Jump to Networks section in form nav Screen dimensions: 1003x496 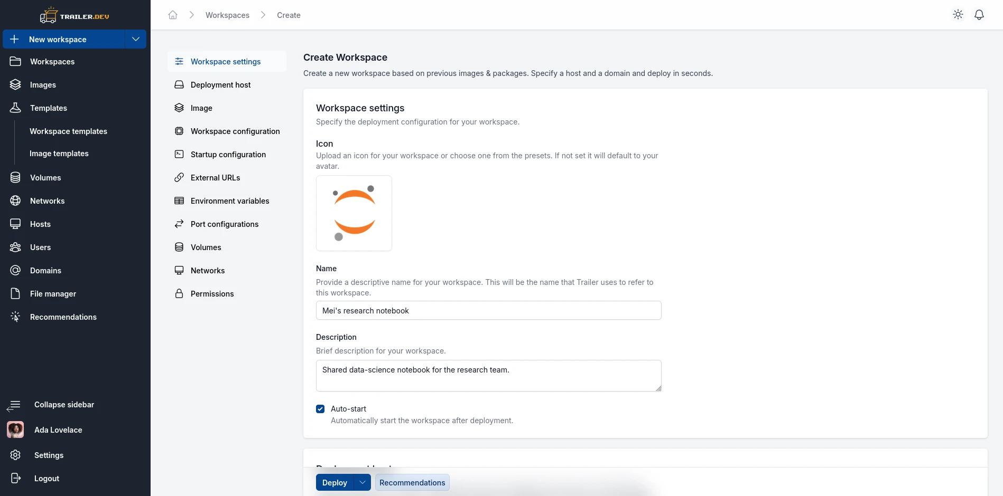(x=227, y=270)
